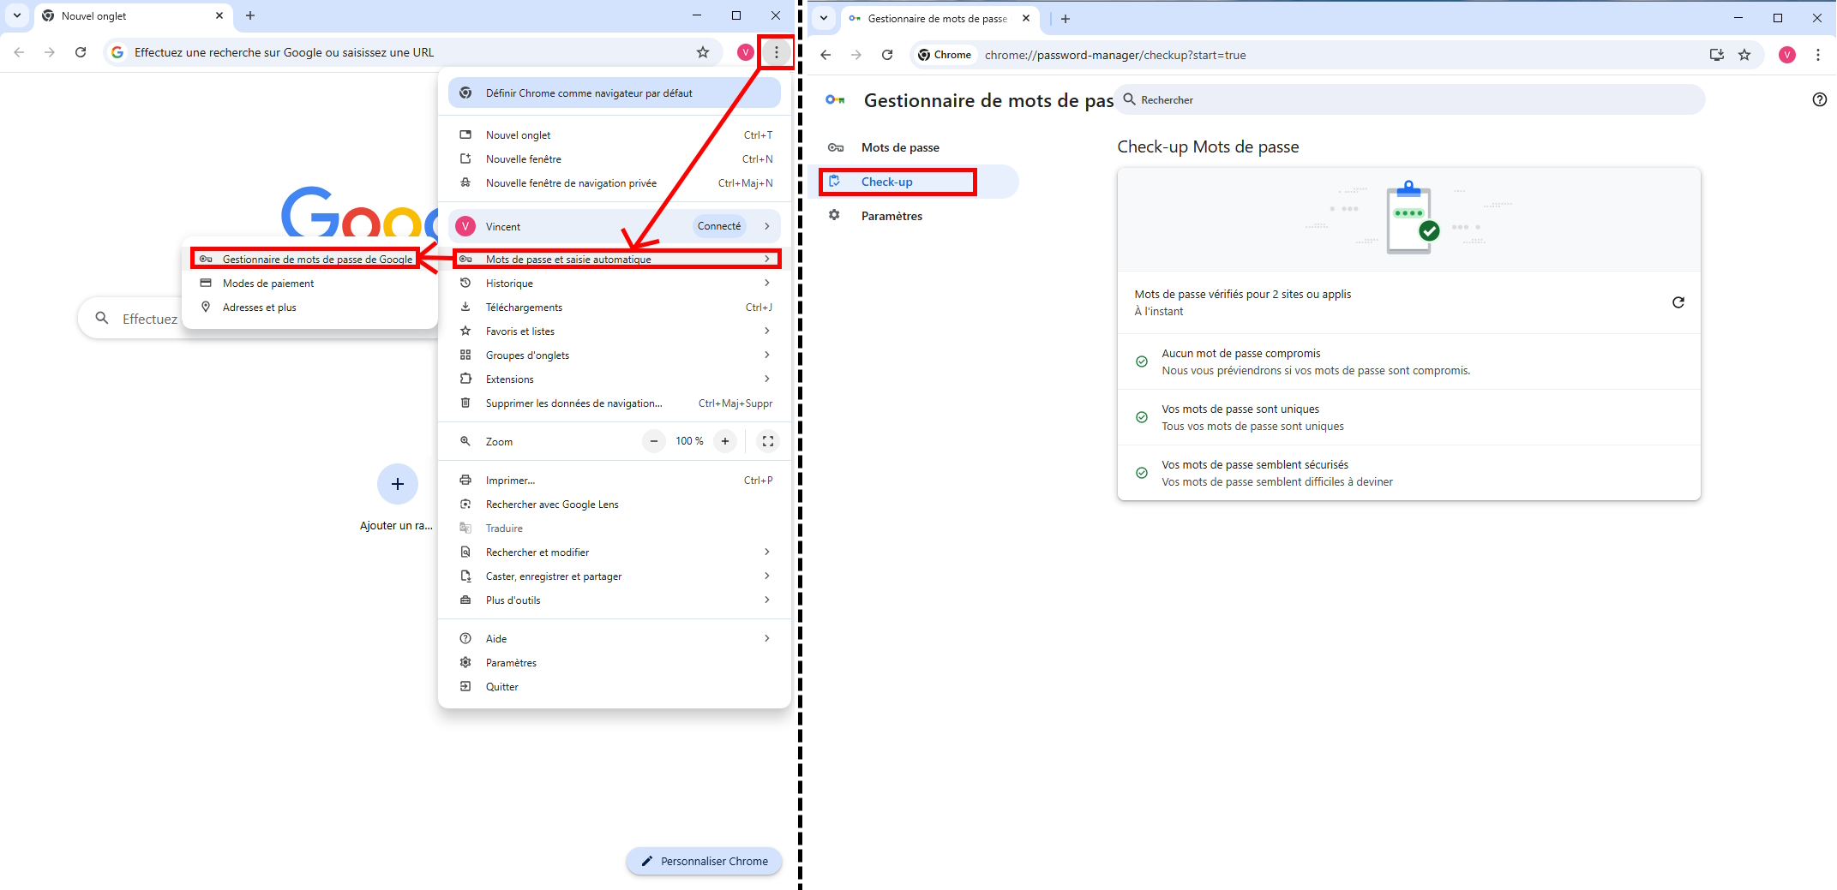The width and height of the screenshot is (1837, 890).
Task: Open Paramètres in the password manager sidebar
Action: 891,216
